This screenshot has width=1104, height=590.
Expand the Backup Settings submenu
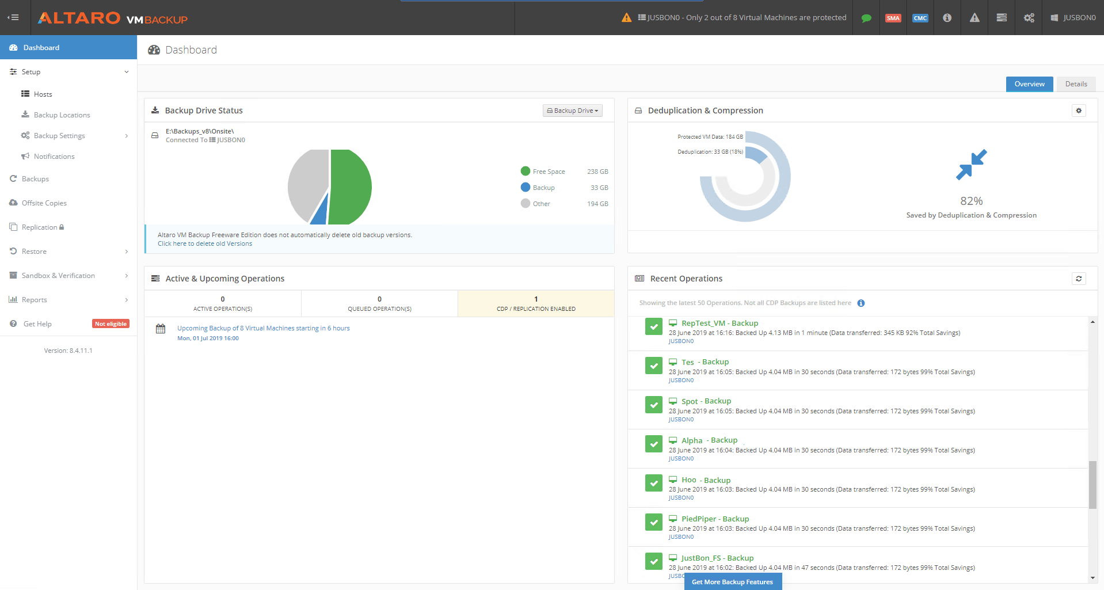pos(68,136)
